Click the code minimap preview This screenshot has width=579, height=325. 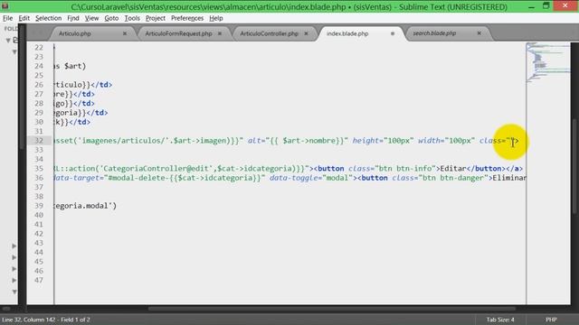[548, 62]
